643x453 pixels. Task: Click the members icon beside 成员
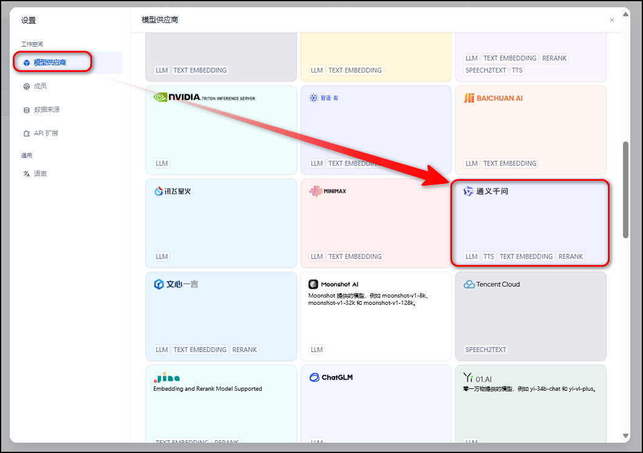click(x=27, y=86)
